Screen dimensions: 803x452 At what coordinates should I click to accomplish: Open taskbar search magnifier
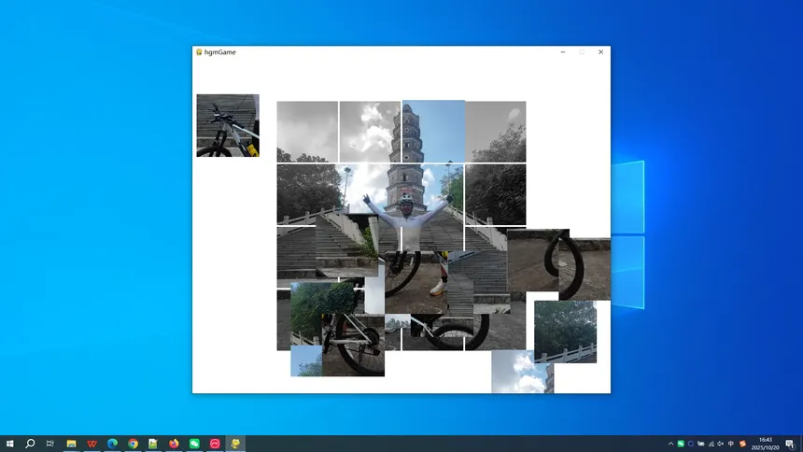[x=30, y=444]
